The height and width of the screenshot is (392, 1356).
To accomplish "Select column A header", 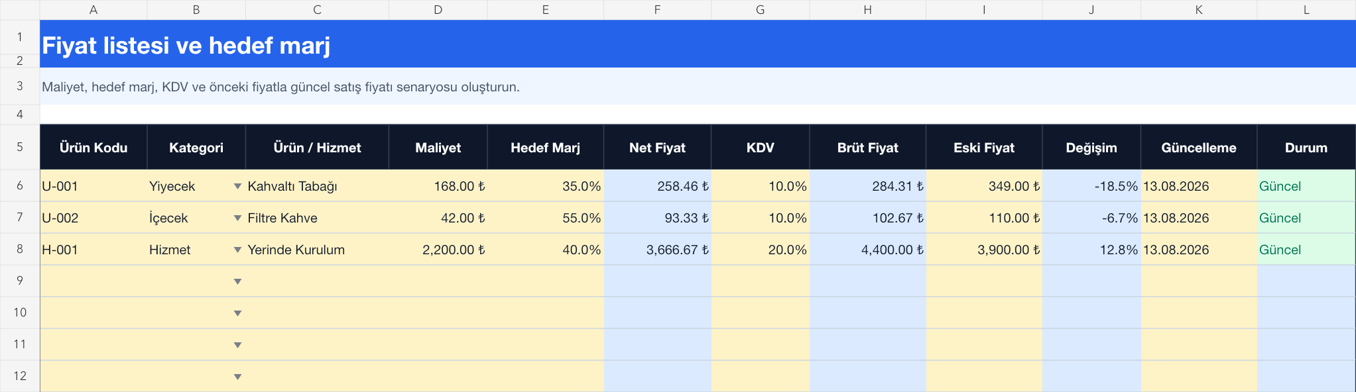I will pyautogui.click(x=93, y=10).
